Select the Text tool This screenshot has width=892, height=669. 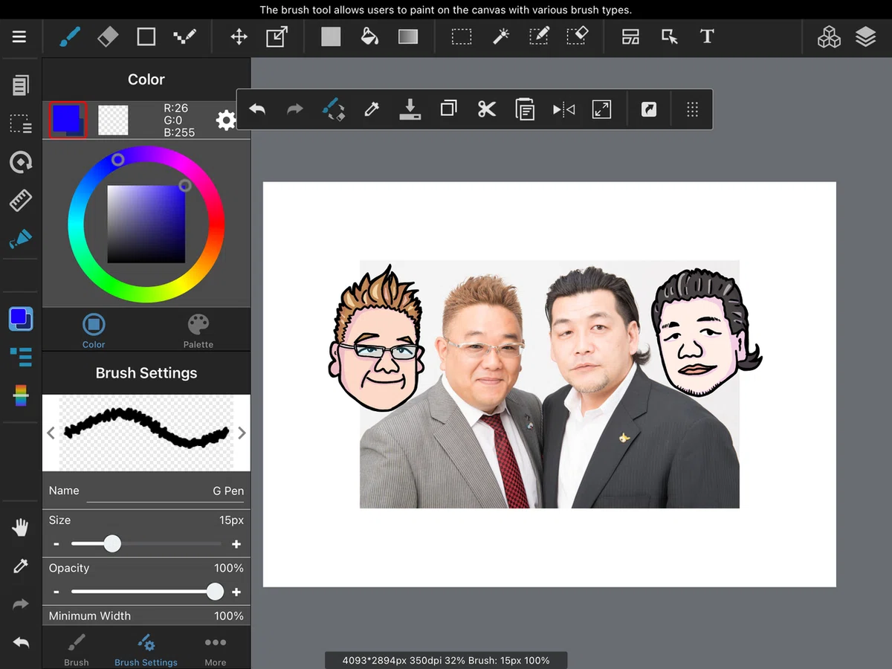[707, 36]
